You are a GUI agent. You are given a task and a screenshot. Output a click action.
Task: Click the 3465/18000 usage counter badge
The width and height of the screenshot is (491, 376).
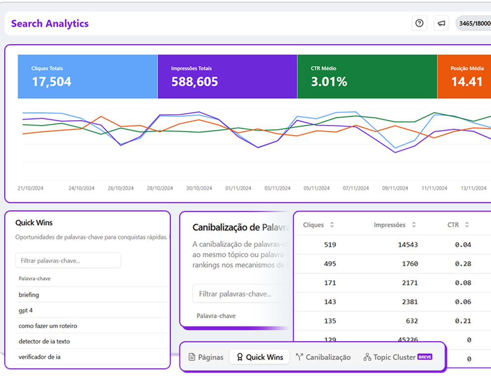pyautogui.click(x=473, y=23)
